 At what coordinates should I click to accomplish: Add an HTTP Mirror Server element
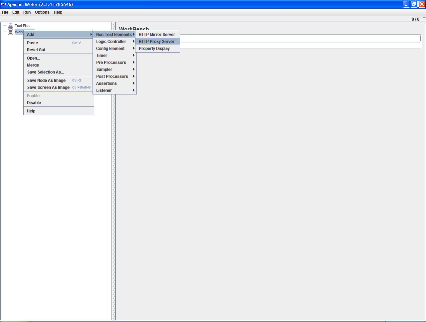pyautogui.click(x=157, y=35)
